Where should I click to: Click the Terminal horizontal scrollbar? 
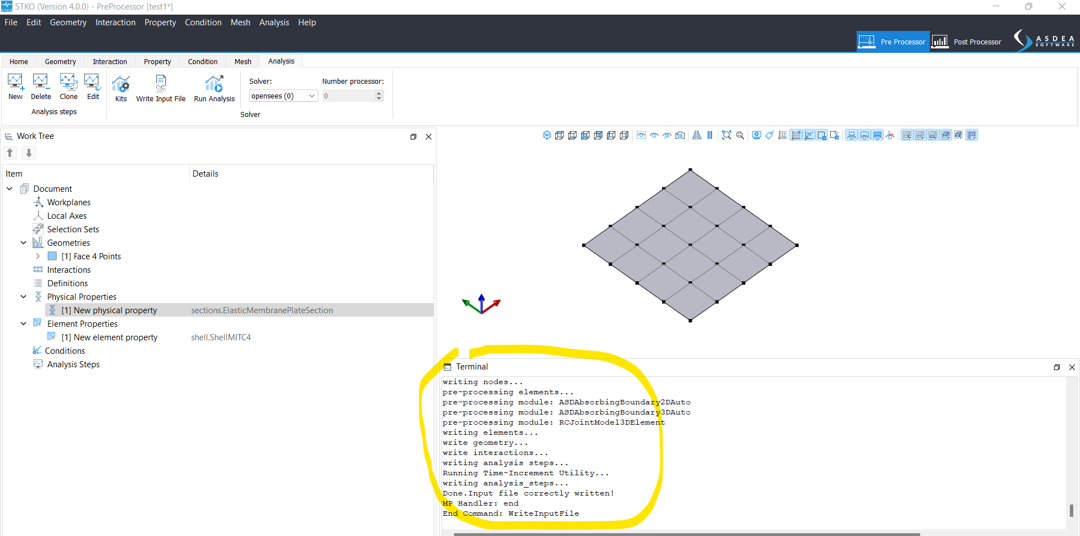click(x=687, y=534)
